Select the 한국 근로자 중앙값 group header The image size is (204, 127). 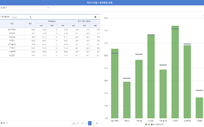(x=84, y=22)
